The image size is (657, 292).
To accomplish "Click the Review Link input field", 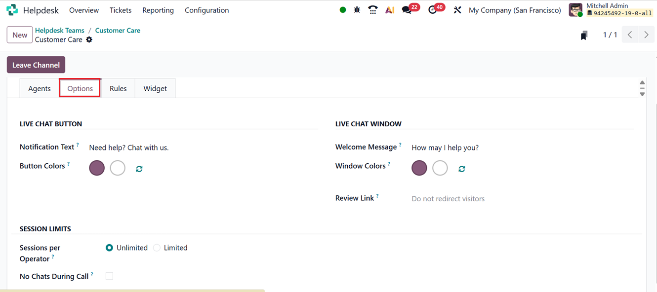I will point(522,199).
